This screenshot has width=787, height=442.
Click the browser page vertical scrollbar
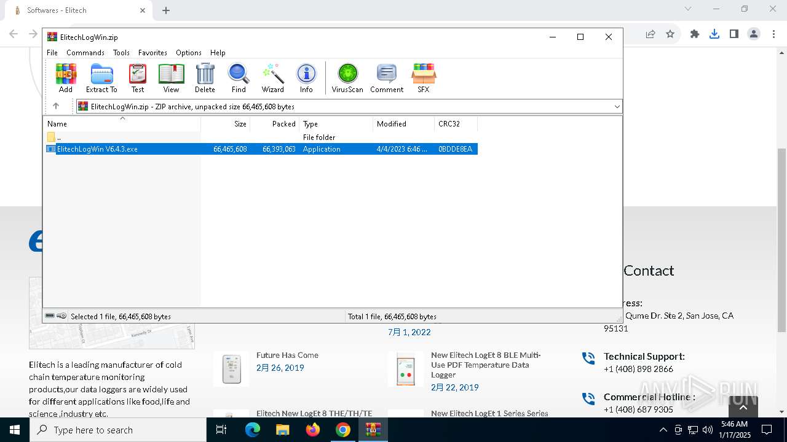[781, 239]
